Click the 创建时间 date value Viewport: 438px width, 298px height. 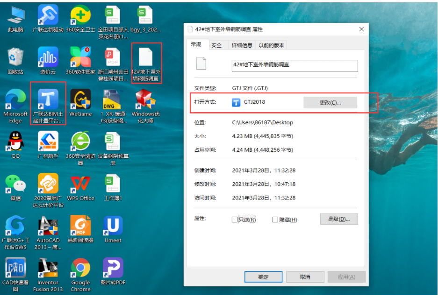coord(264,170)
